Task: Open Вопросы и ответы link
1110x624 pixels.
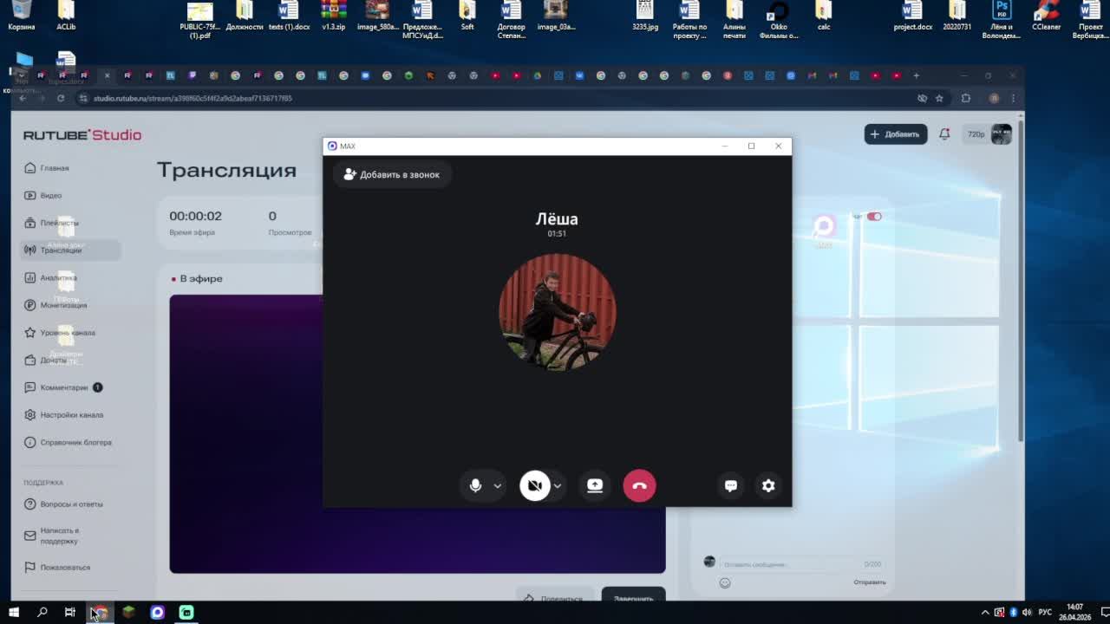Action: click(70, 504)
